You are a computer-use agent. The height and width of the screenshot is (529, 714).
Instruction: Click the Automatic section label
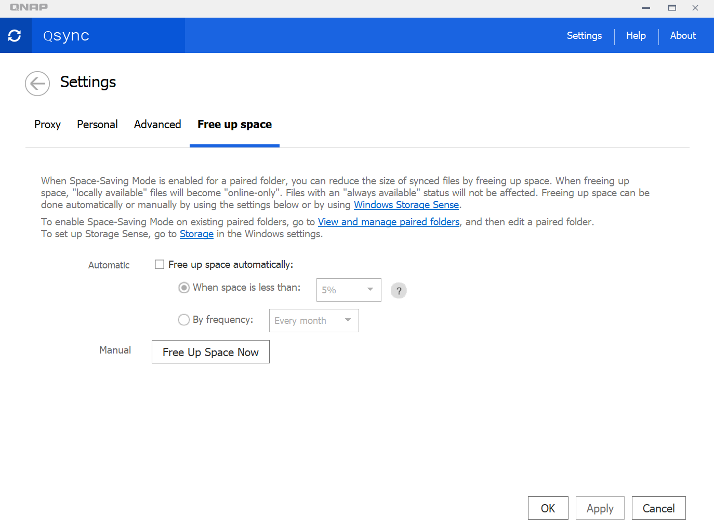click(109, 265)
